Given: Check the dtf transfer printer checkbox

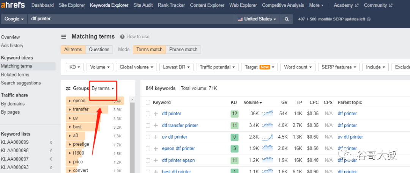Looking at the screenshot, I should 148,126.
